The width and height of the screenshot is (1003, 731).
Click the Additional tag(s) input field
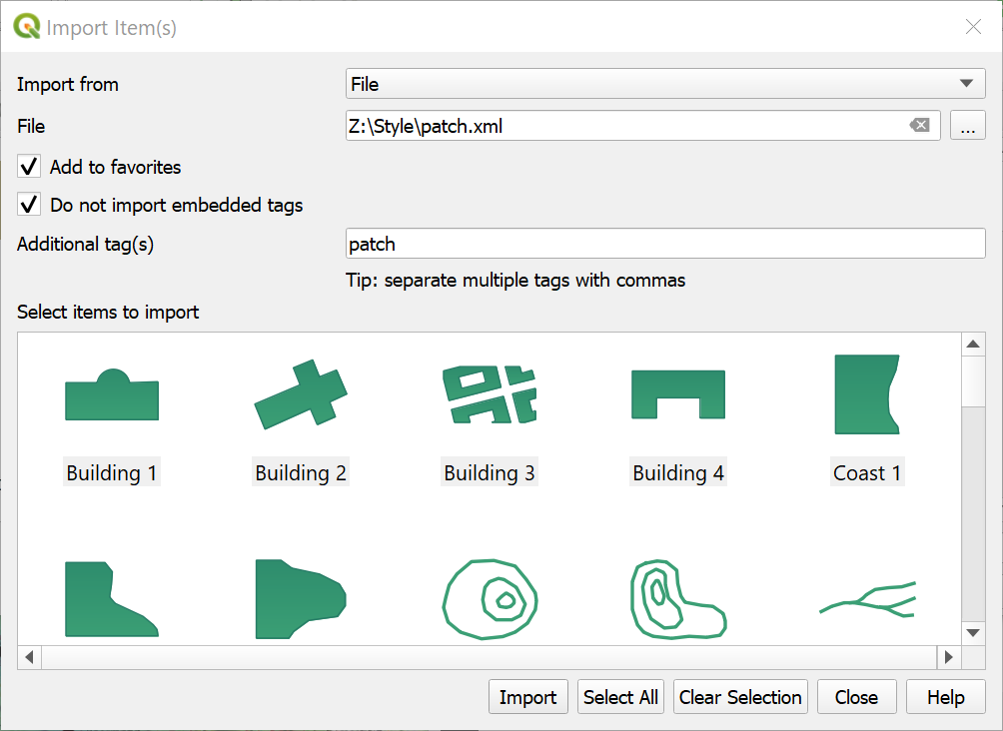[x=665, y=244]
